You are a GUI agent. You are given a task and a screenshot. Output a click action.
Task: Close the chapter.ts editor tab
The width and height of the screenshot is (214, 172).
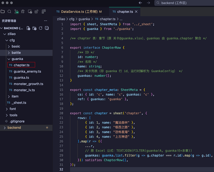pyautogui.click(x=136, y=12)
